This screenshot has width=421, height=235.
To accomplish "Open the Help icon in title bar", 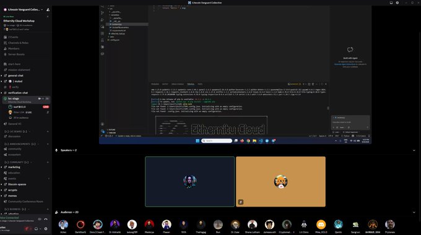I will click(397, 2).
